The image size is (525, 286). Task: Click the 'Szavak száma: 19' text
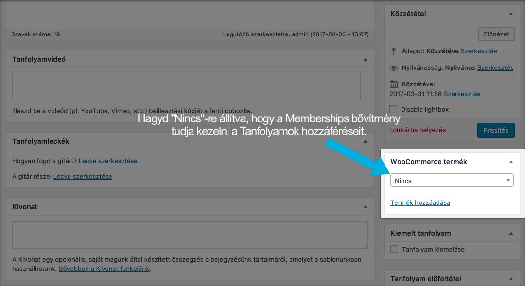tap(35, 34)
